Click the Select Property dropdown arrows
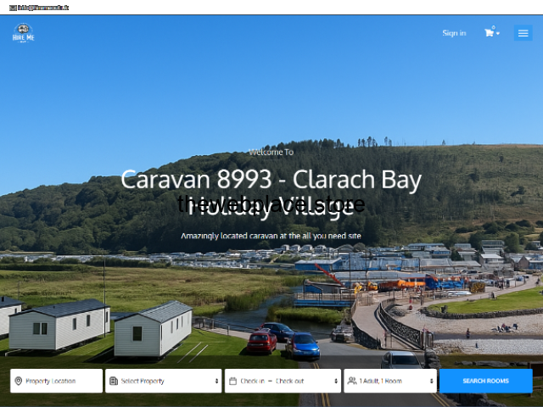The height and width of the screenshot is (407, 543). (x=217, y=381)
